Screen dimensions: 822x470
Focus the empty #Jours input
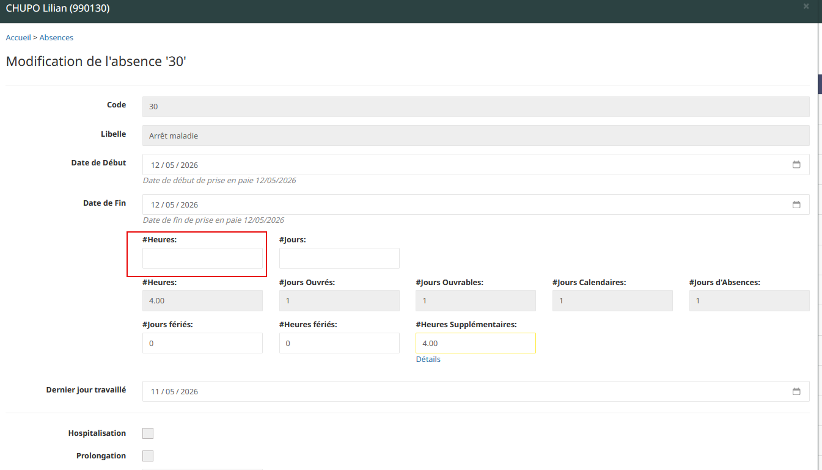click(339, 258)
